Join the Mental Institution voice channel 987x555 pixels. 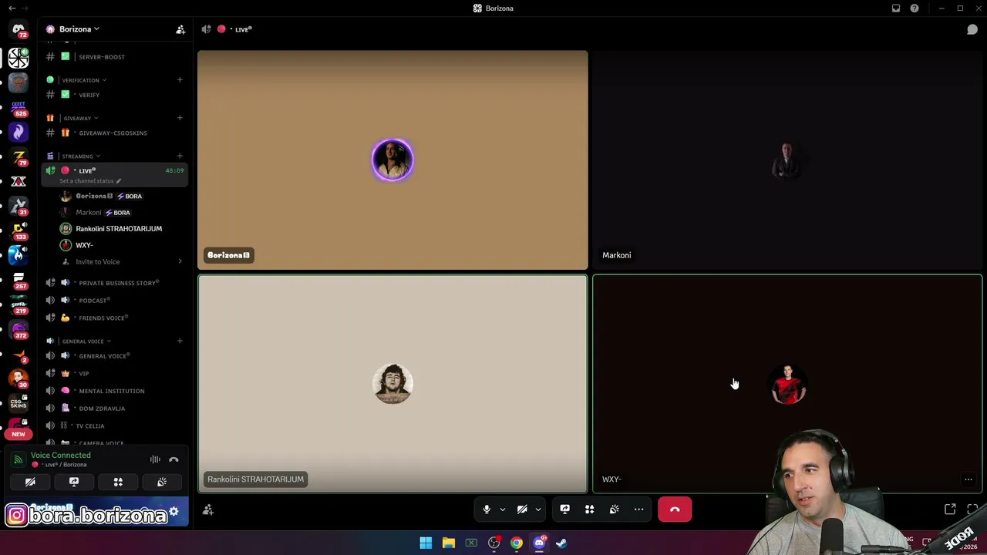tap(114, 391)
